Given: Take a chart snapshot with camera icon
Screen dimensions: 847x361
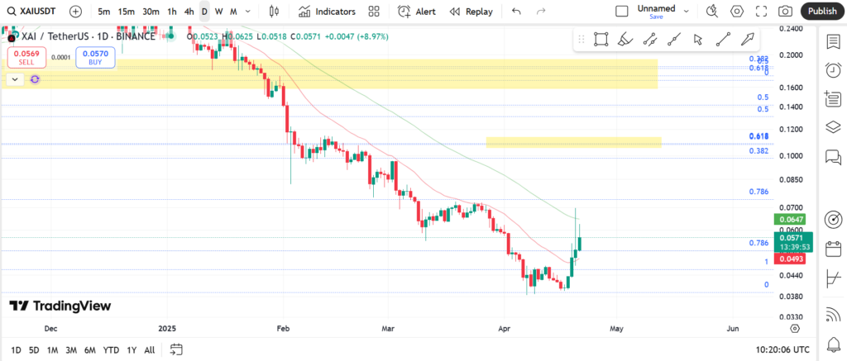Looking at the screenshot, I should (785, 12).
